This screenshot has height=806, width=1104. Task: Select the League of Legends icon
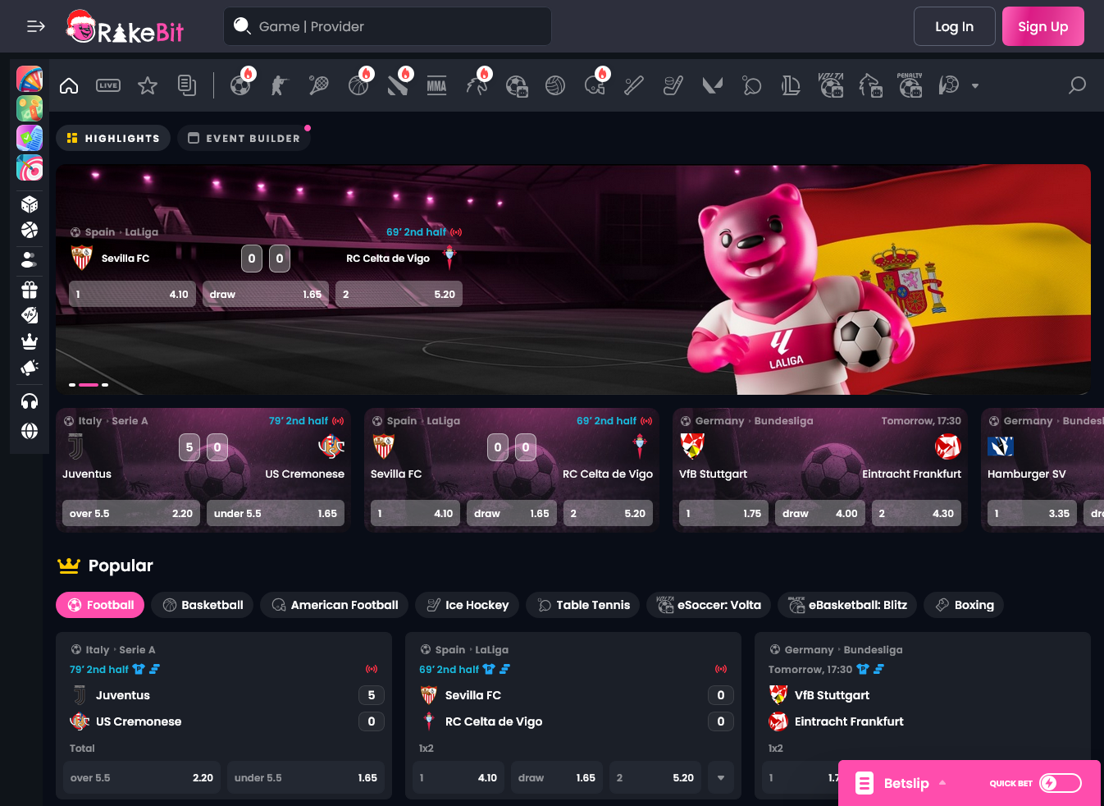792,85
